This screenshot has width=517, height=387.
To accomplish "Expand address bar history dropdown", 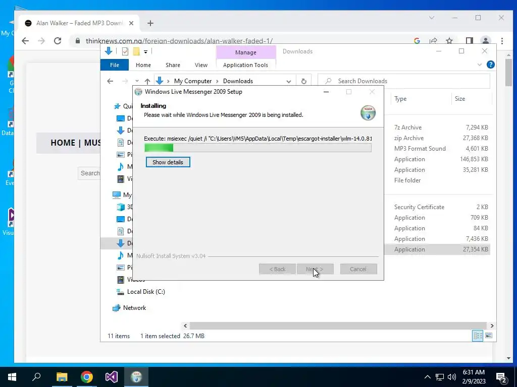I will pyautogui.click(x=288, y=81).
